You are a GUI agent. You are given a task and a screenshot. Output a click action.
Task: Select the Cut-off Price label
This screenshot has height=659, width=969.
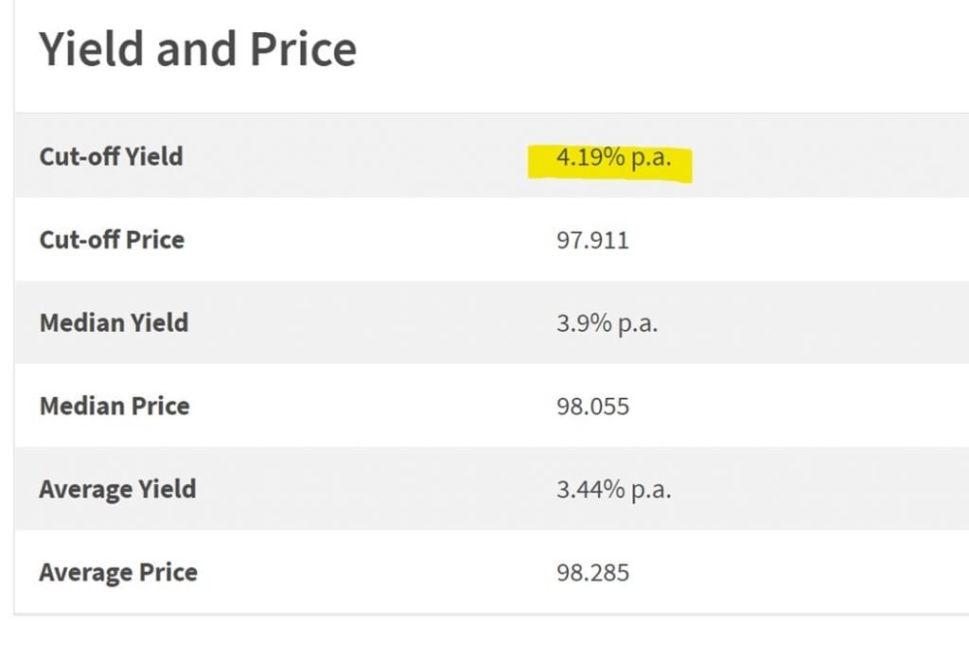(x=112, y=239)
